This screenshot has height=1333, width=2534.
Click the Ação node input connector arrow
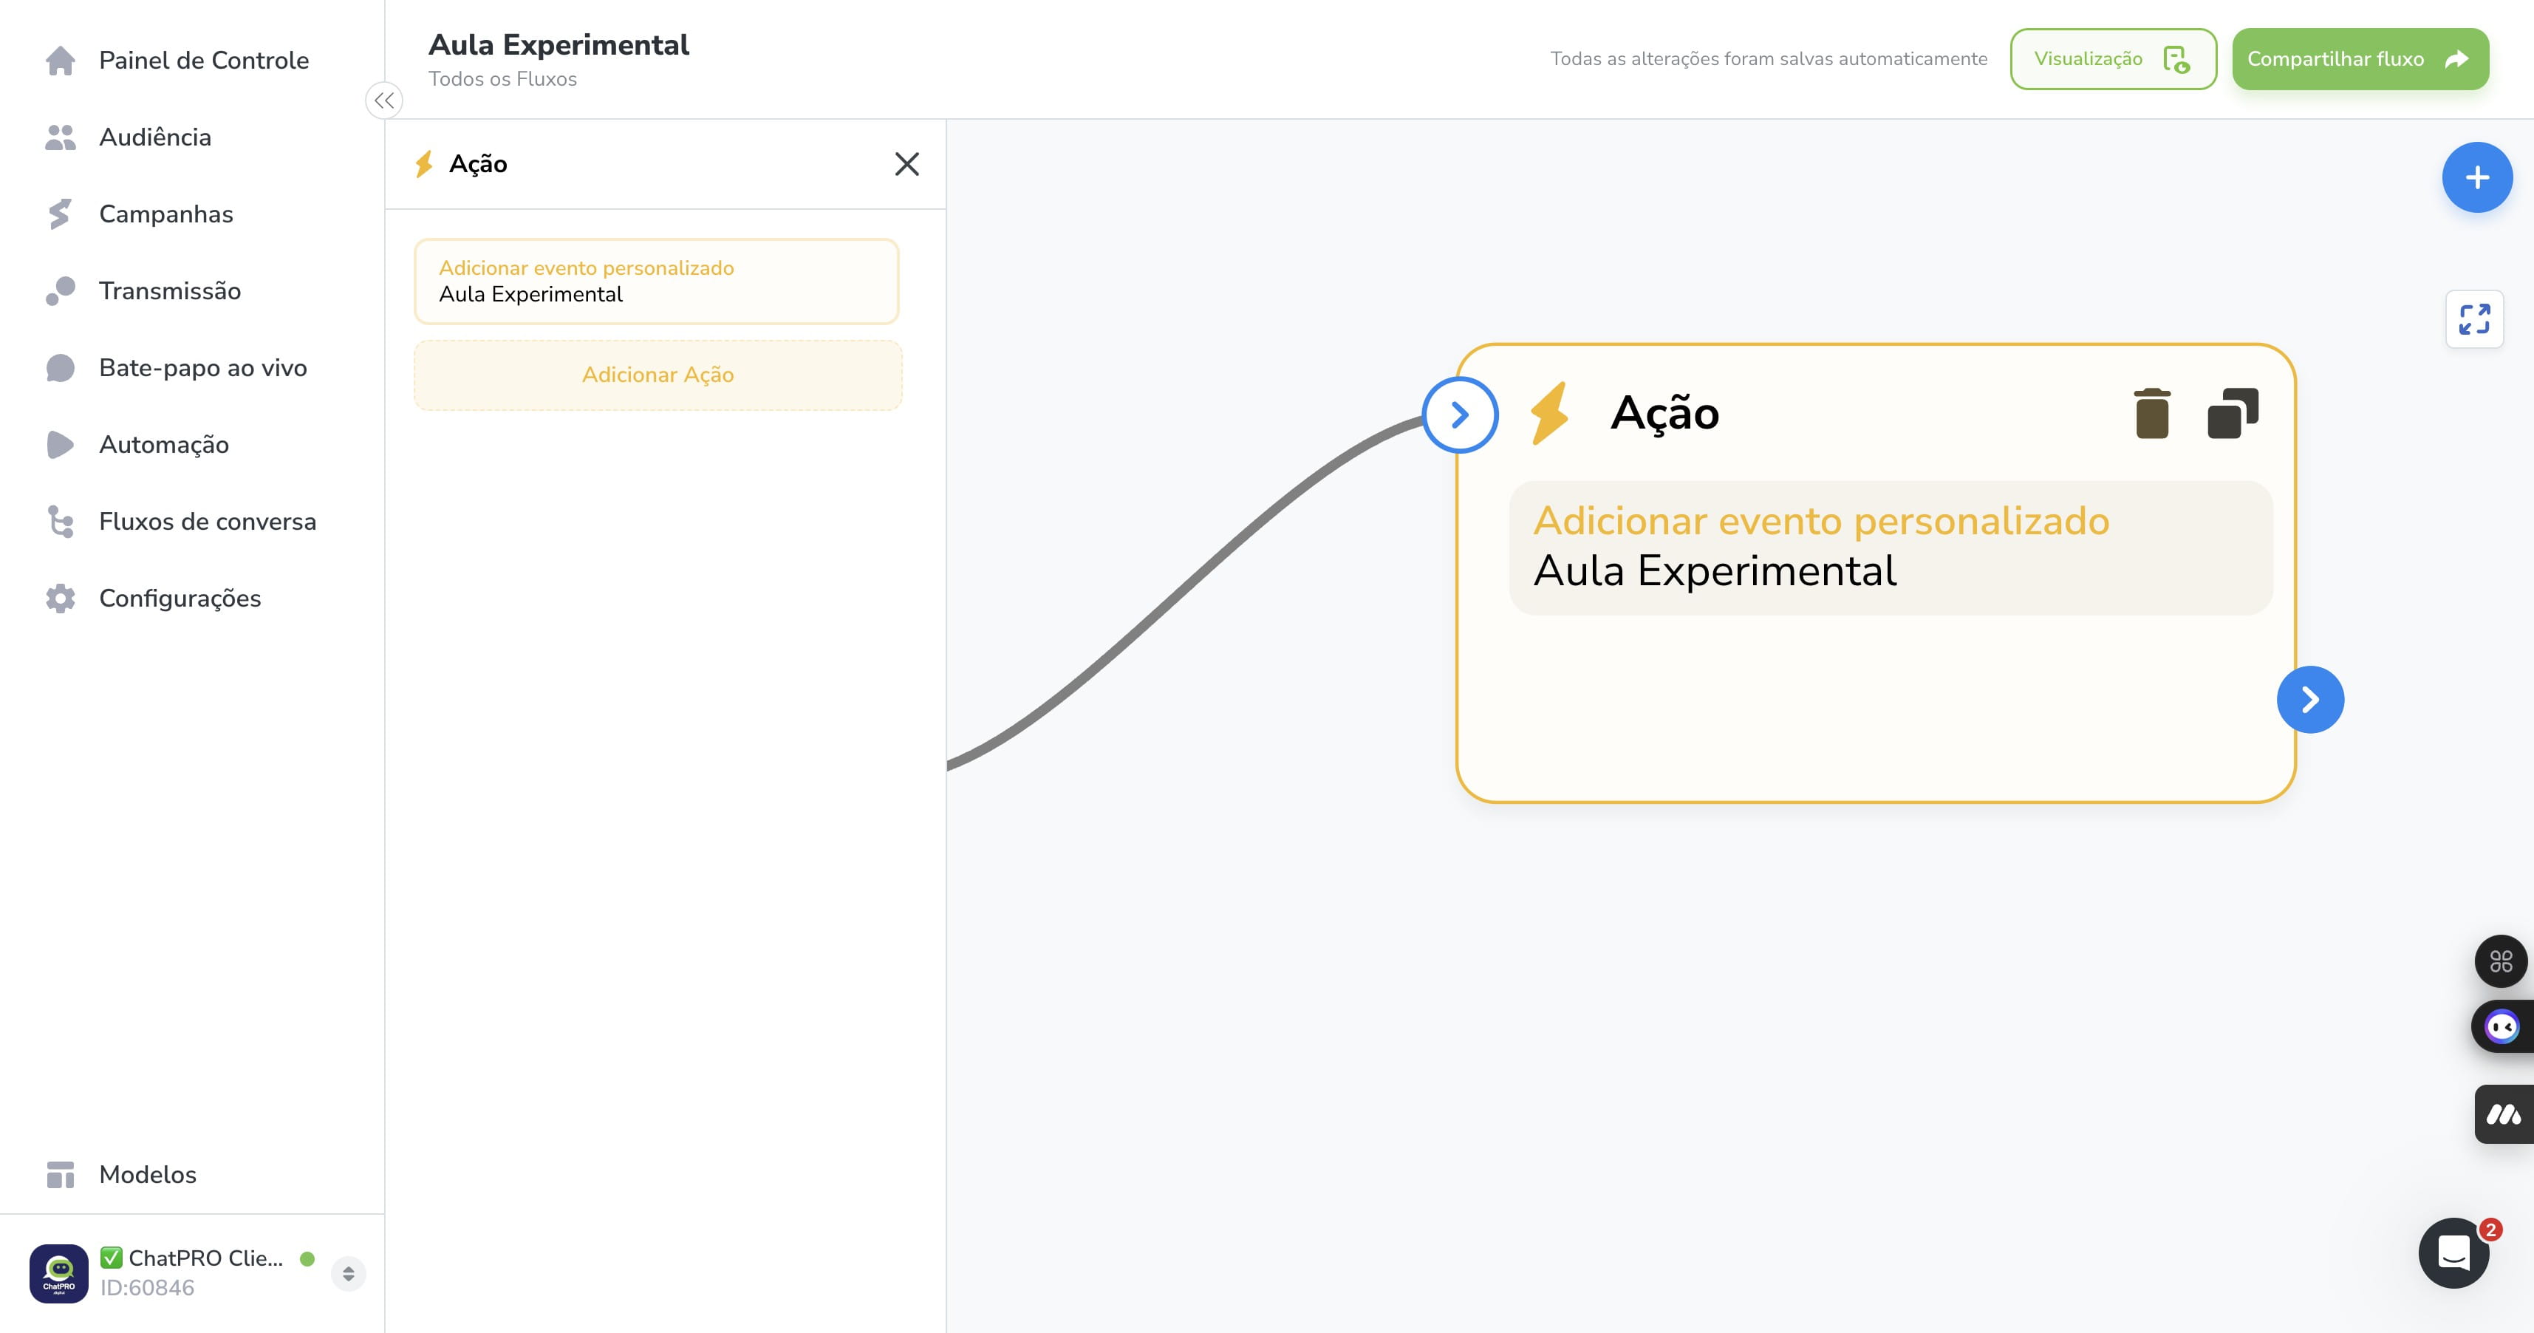[x=1460, y=415]
